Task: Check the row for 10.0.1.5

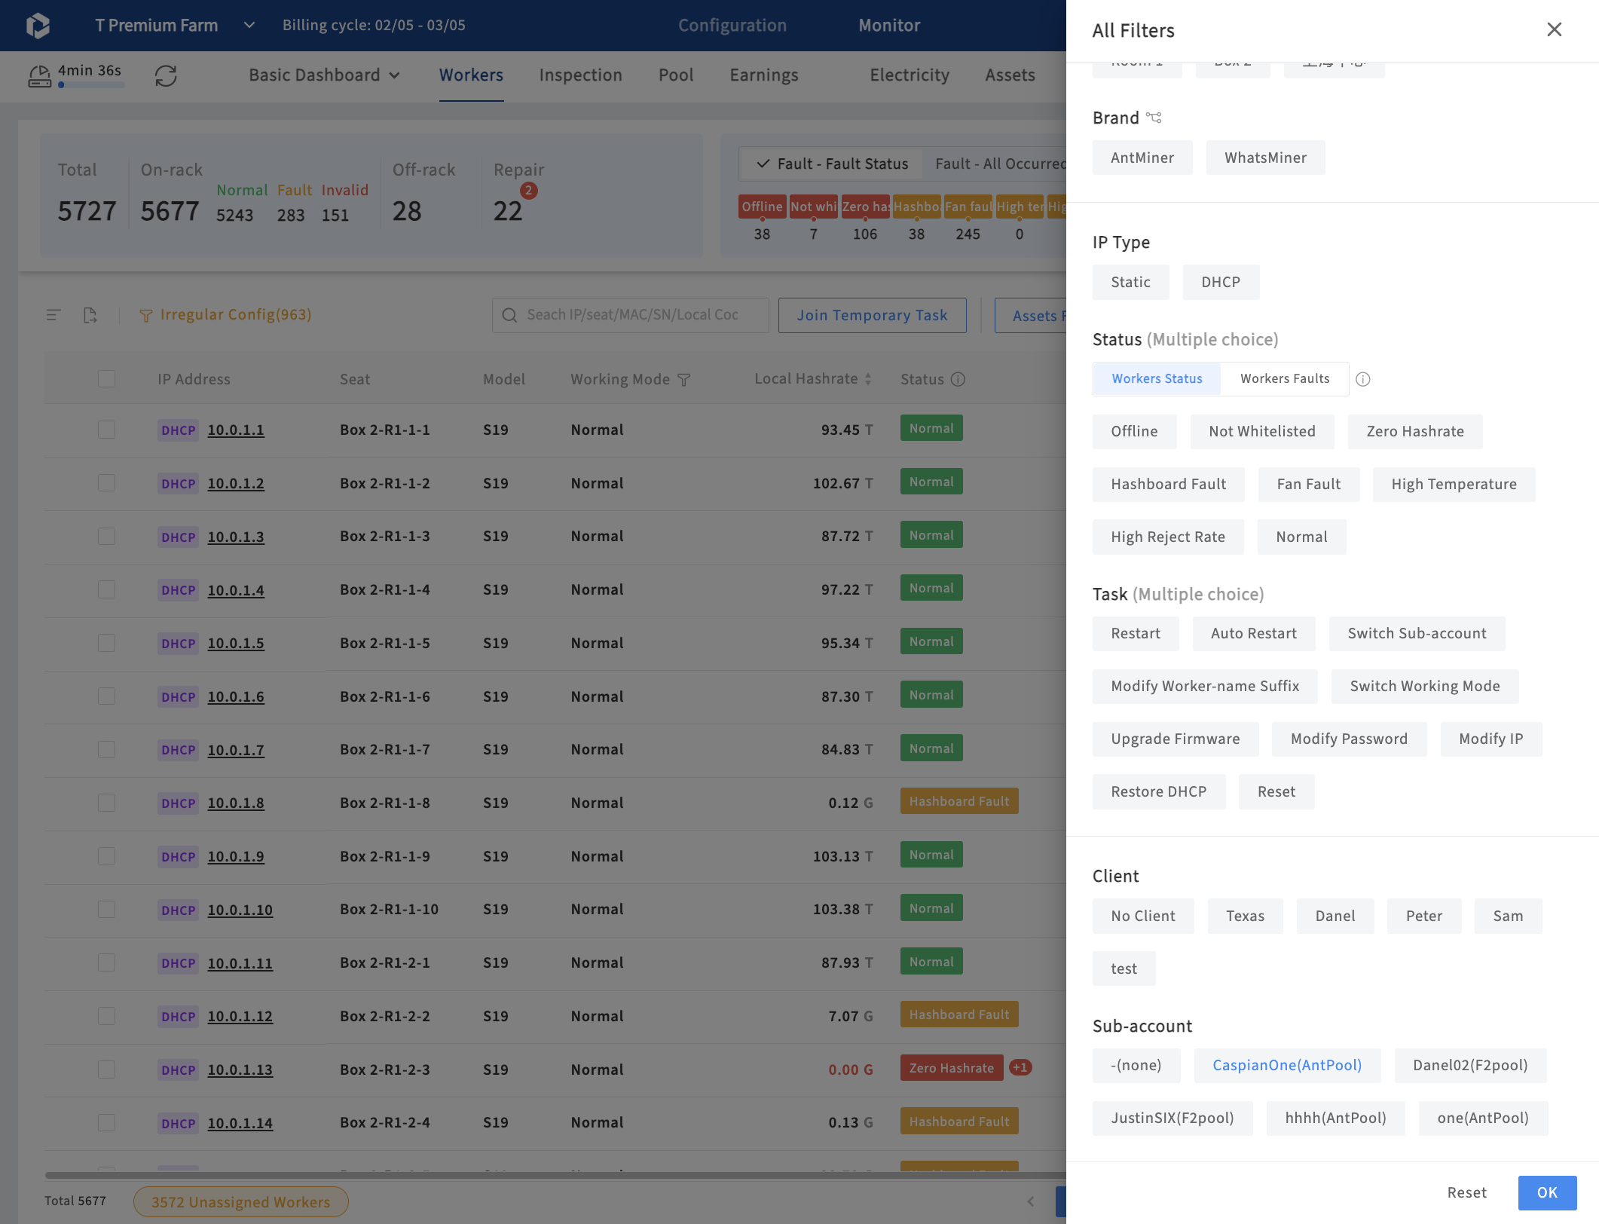Action: tap(106, 643)
